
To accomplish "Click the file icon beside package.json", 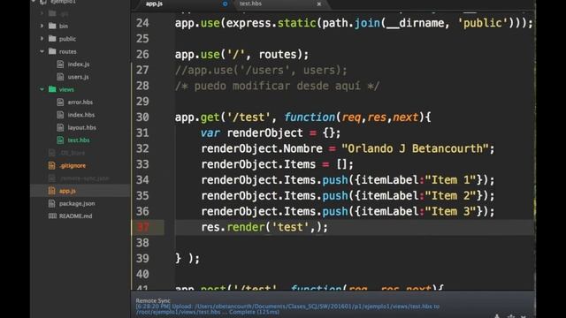I will click(51, 203).
